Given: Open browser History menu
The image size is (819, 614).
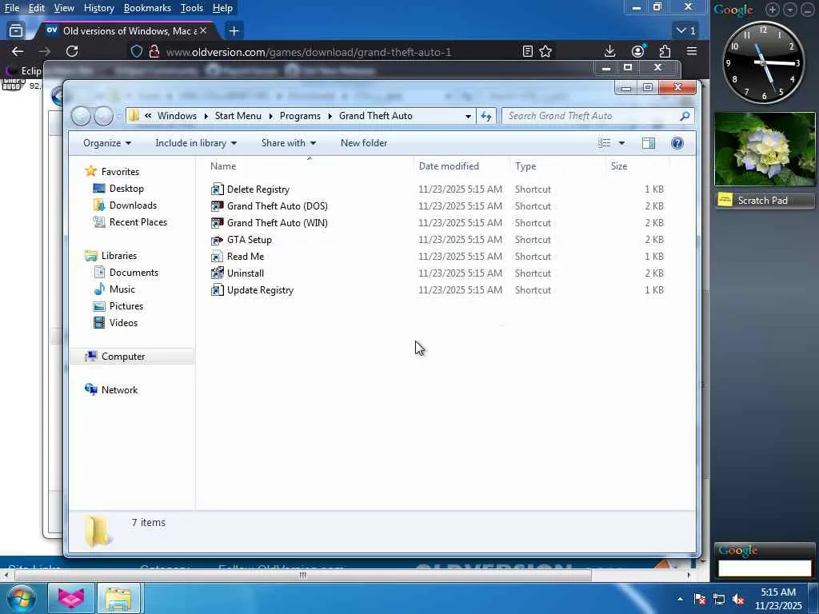Looking at the screenshot, I should [98, 8].
